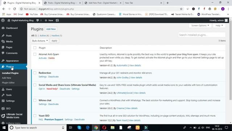
Task: Click the New dropdown in admin bar
Action: pos(49,20)
